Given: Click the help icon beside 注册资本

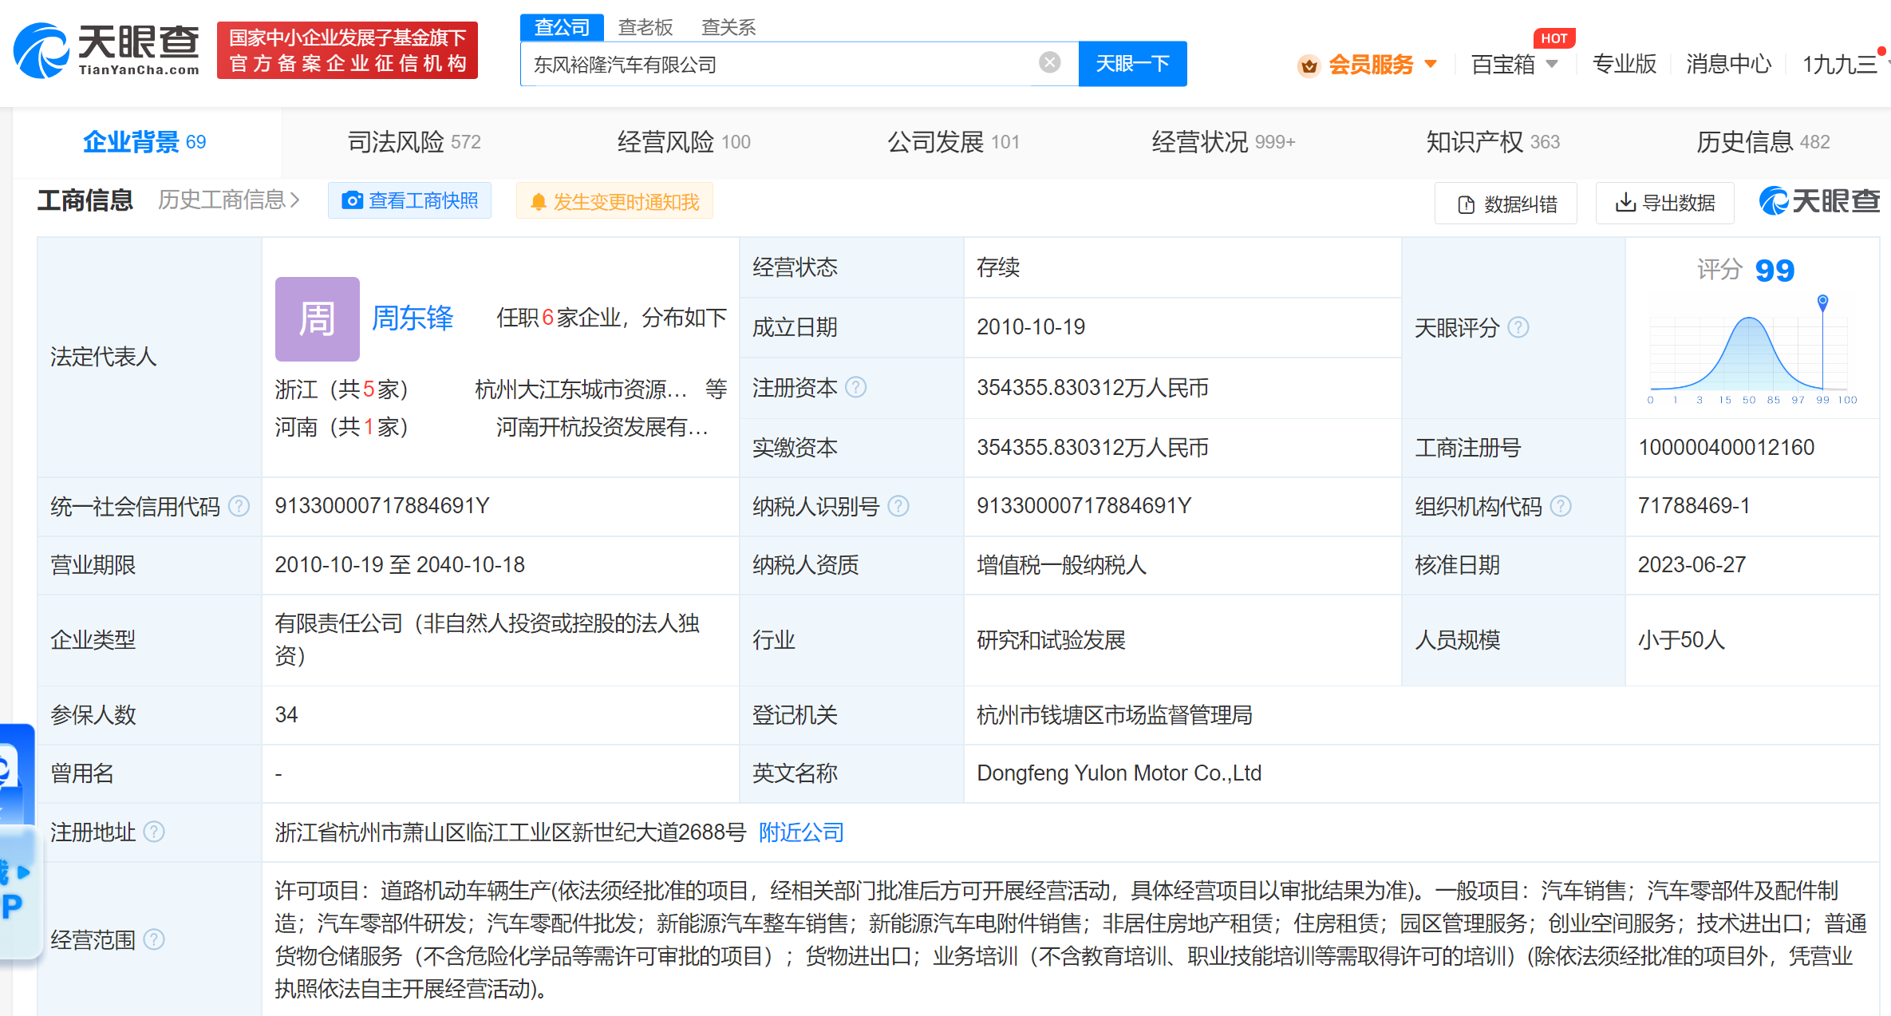Looking at the screenshot, I should [856, 388].
